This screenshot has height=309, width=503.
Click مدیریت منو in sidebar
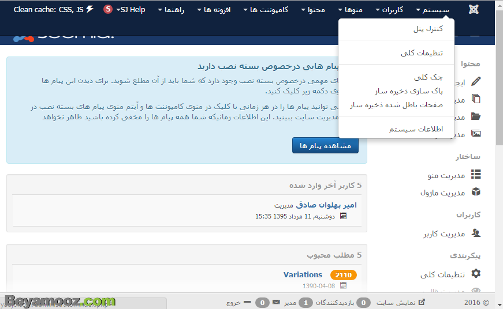tap(446, 175)
